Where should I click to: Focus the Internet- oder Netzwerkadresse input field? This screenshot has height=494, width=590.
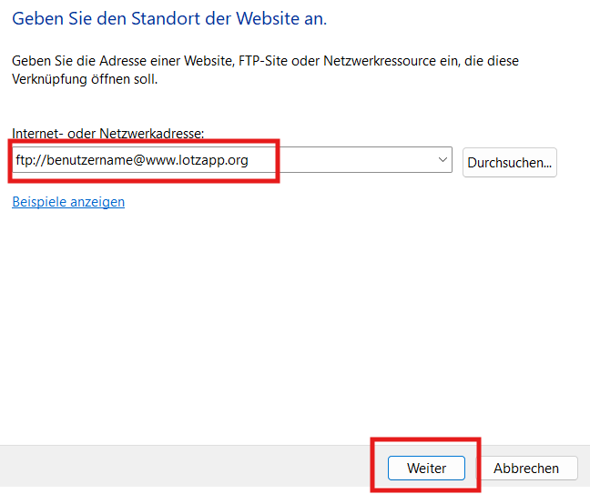232,160
